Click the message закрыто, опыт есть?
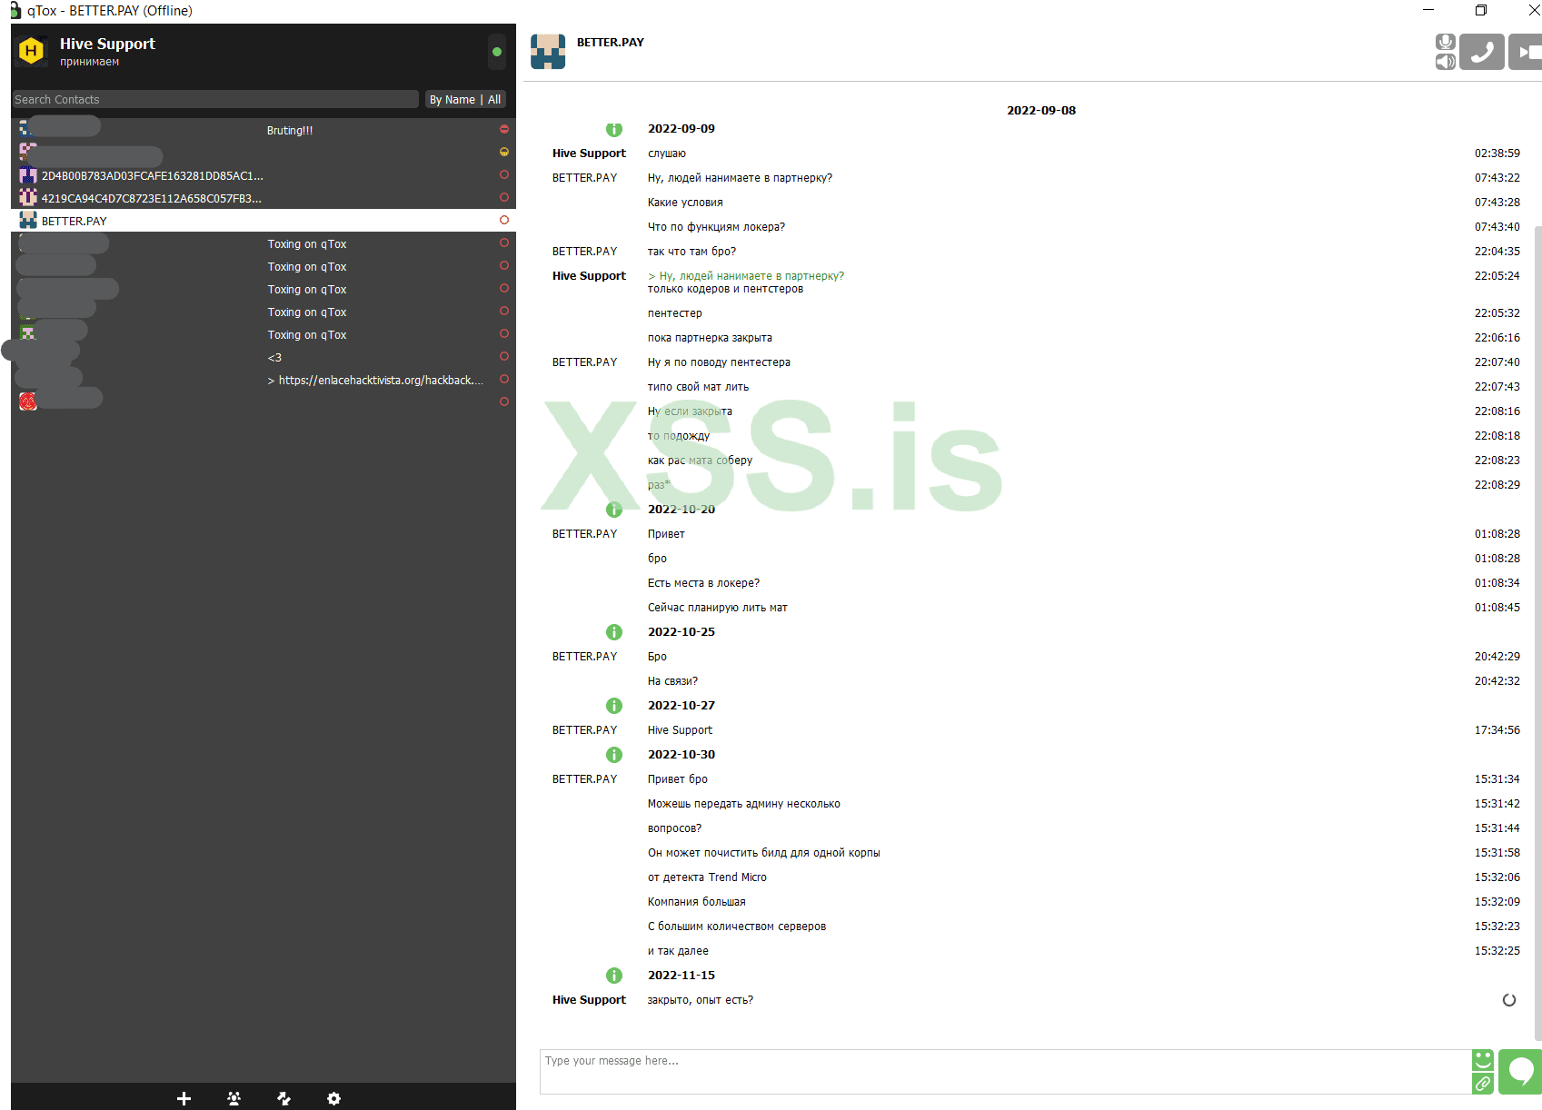1542x1110 pixels. pos(701,1000)
